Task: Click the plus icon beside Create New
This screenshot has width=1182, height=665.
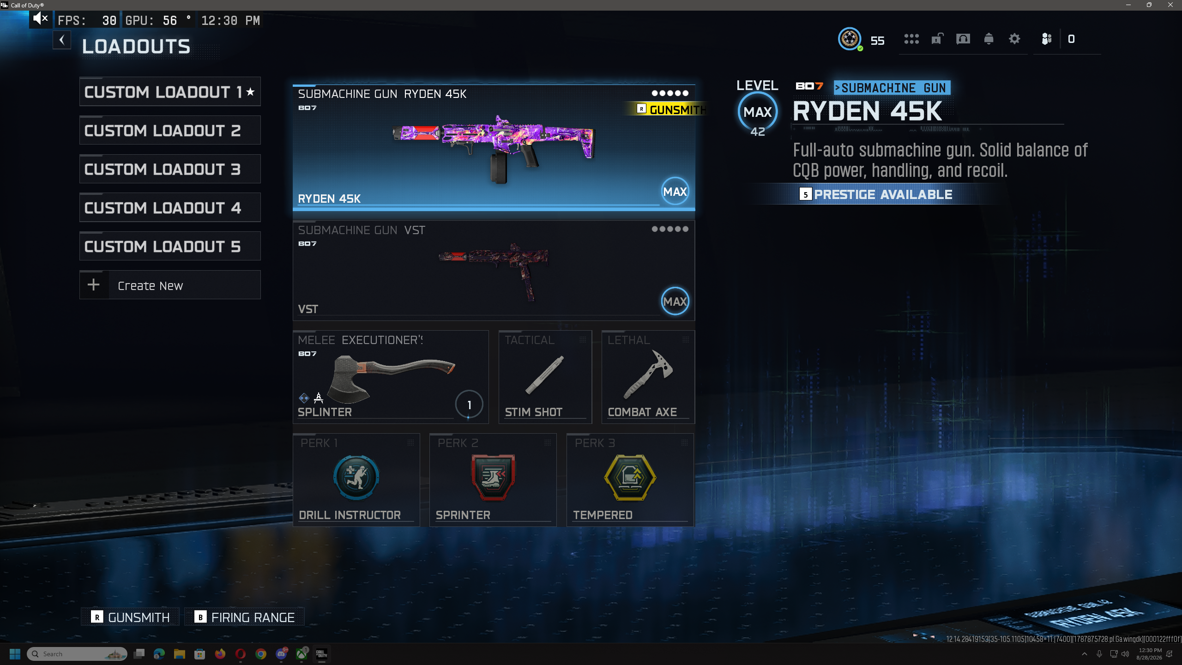Action: pos(94,285)
